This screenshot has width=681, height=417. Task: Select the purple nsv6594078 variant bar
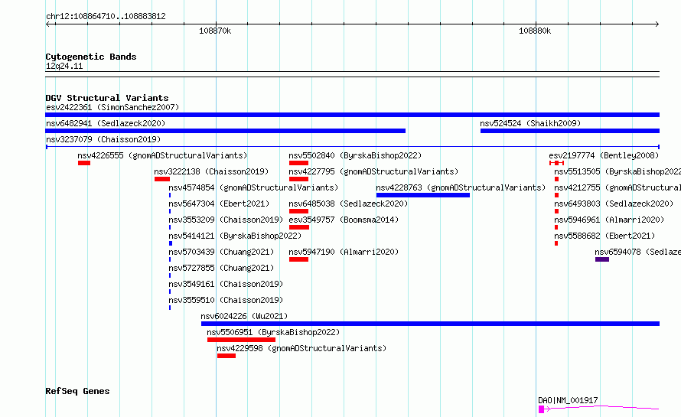(x=602, y=259)
